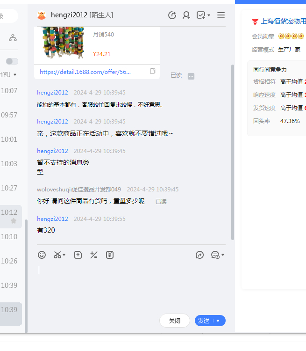This screenshot has height=351, width=306.
Task: Click the refresh history icon in header
Action: [x=172, y=15]
